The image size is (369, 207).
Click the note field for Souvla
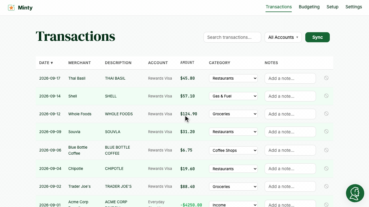tap(290, 132)
